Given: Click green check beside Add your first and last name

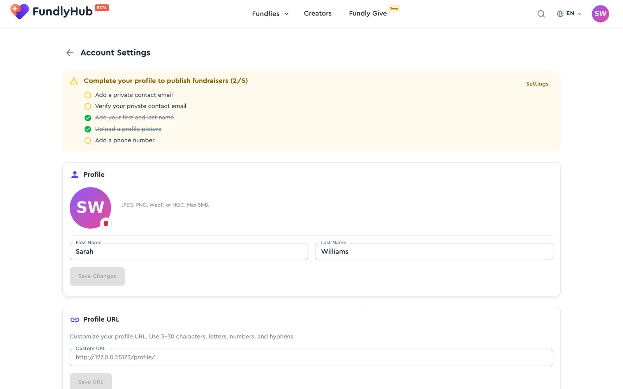Looking at the screenshot, I should pos(88,118).
